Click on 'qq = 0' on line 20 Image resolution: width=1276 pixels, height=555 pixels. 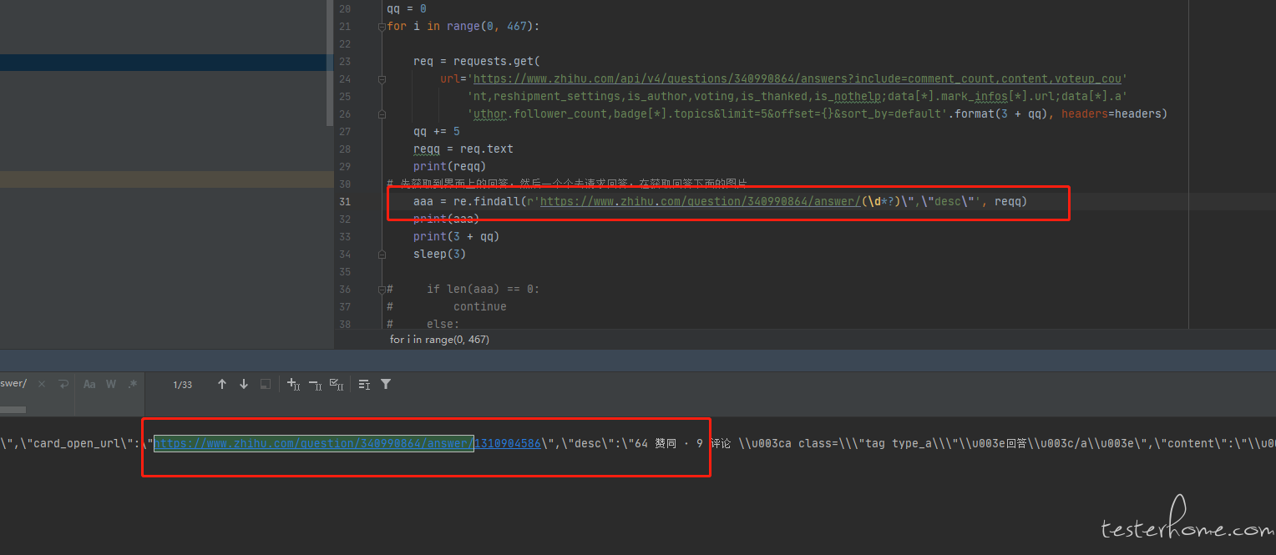click(x=407, y=9)
